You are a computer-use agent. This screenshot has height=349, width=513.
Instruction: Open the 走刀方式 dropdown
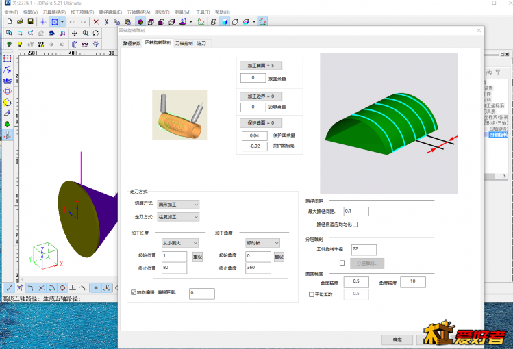(x=178, y=217)
